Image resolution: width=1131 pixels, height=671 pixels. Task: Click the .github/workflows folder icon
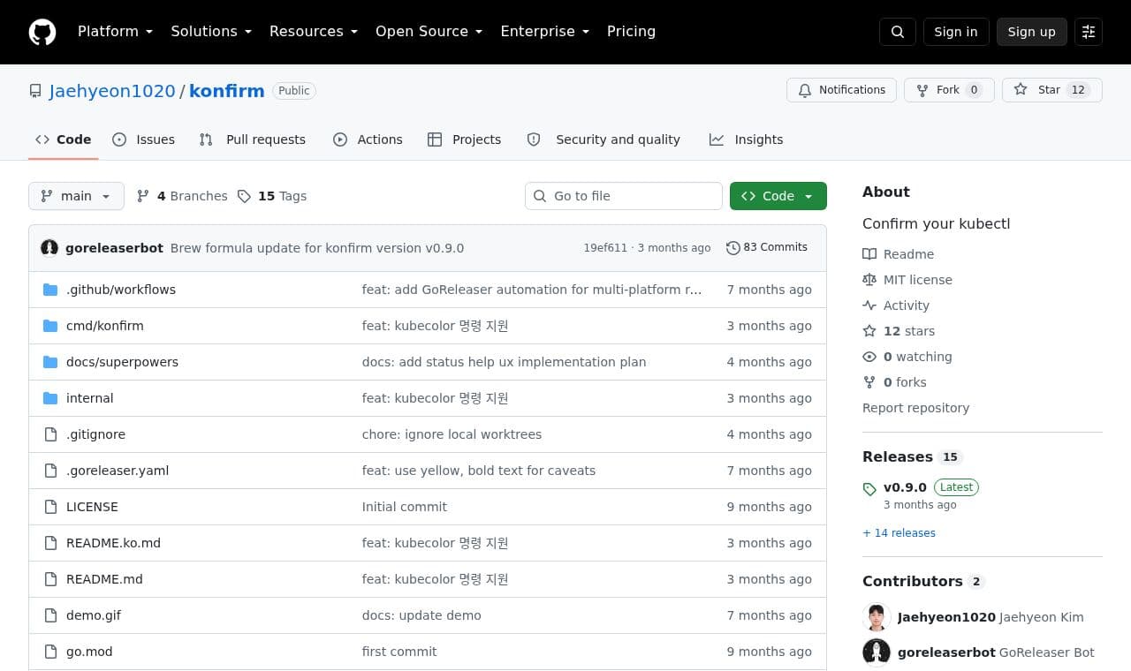pyautogui.click(x=50, y=290)
